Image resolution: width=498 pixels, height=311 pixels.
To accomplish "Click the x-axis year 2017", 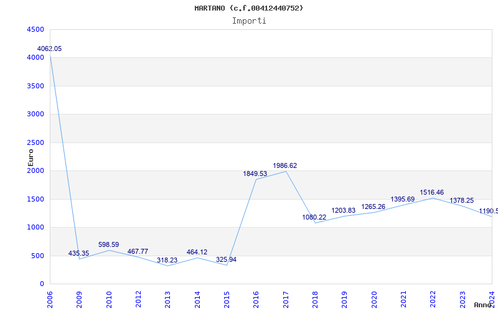I will tap(286, 300).
